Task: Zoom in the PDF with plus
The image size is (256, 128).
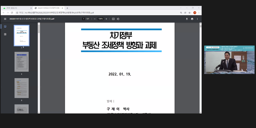Action: pyautogui.click(x=106, y=19)
